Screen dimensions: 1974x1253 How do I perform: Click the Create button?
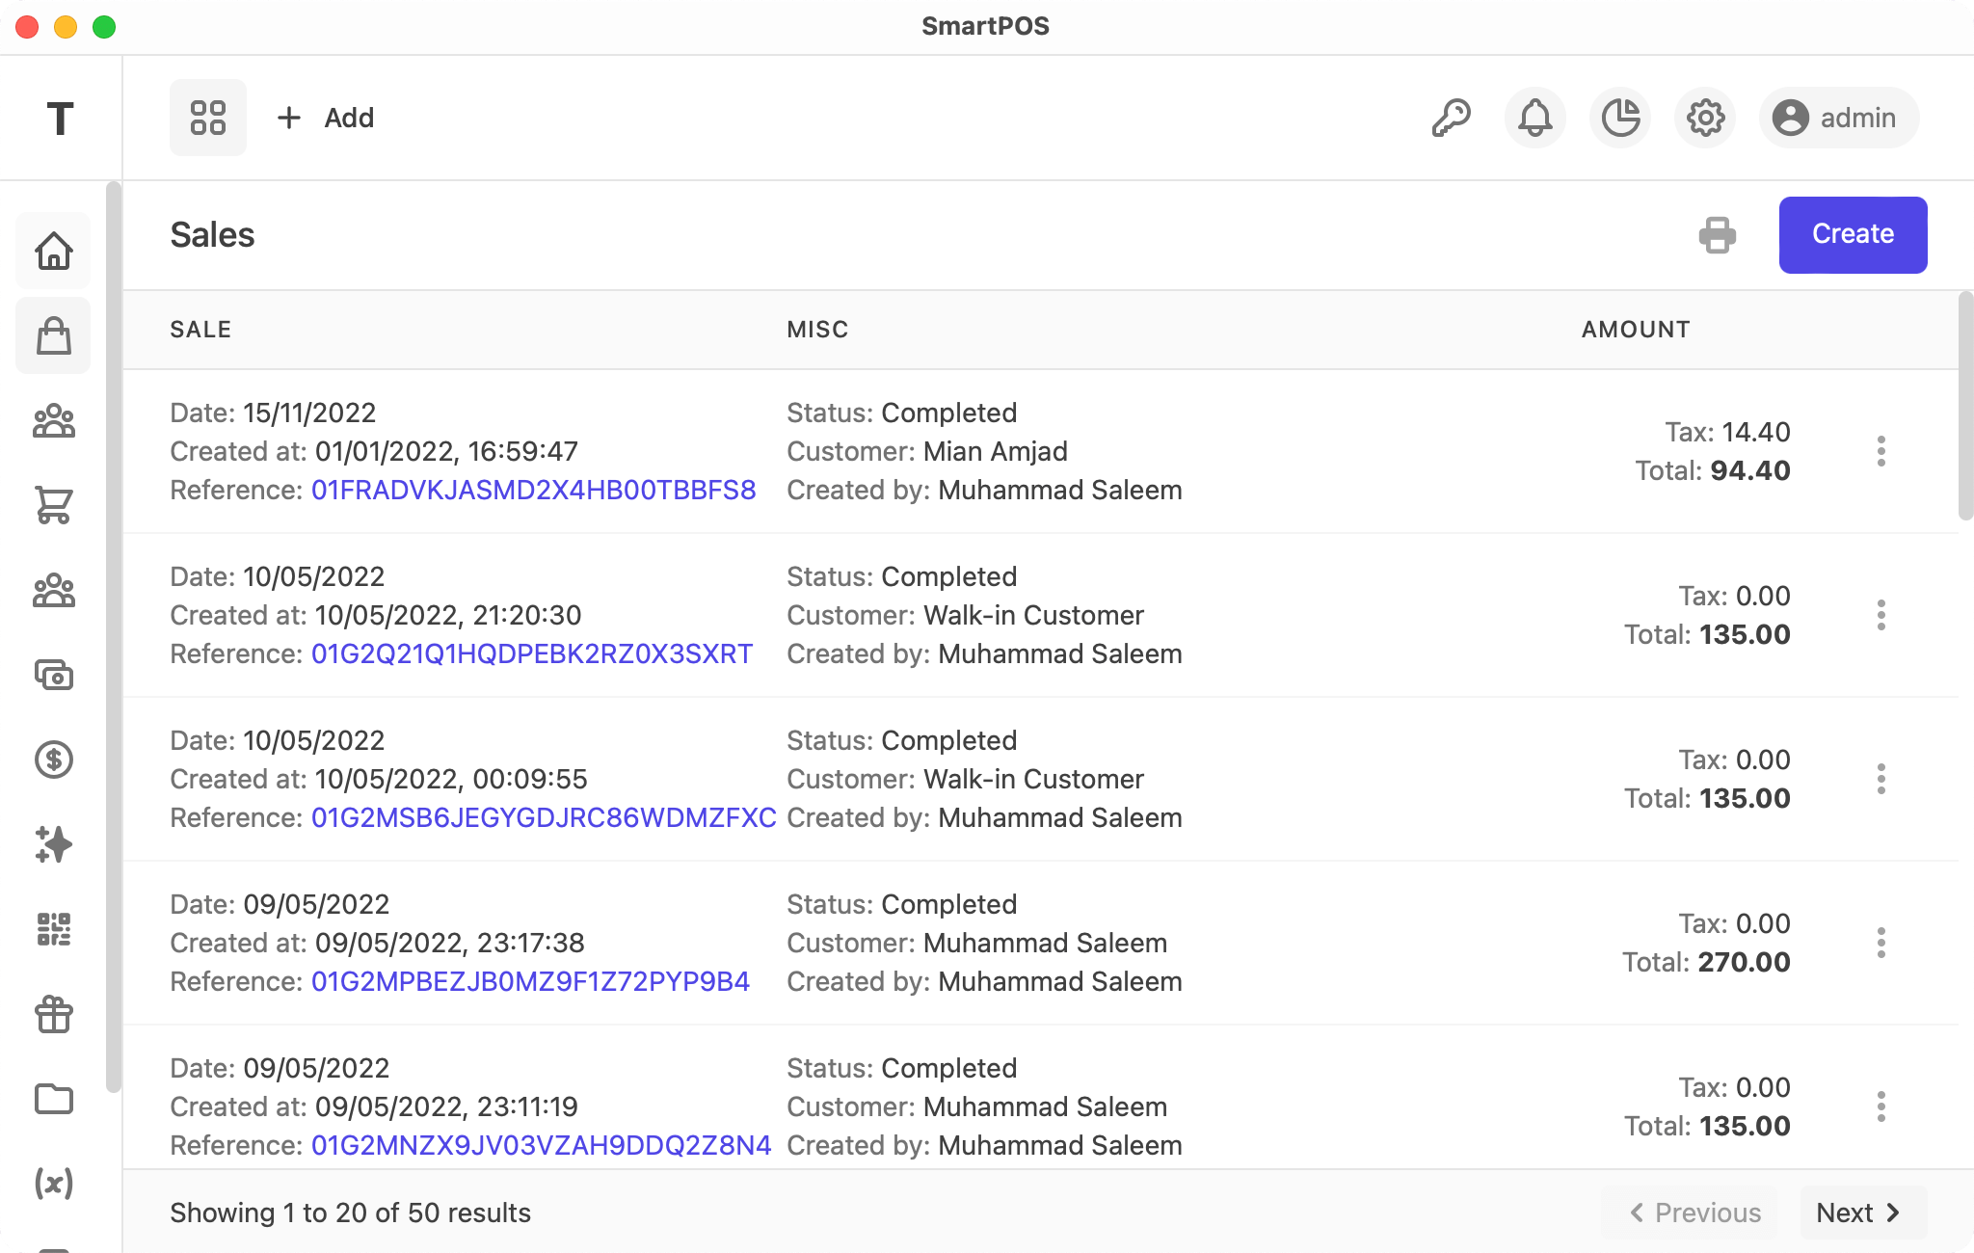[1852, 234]
